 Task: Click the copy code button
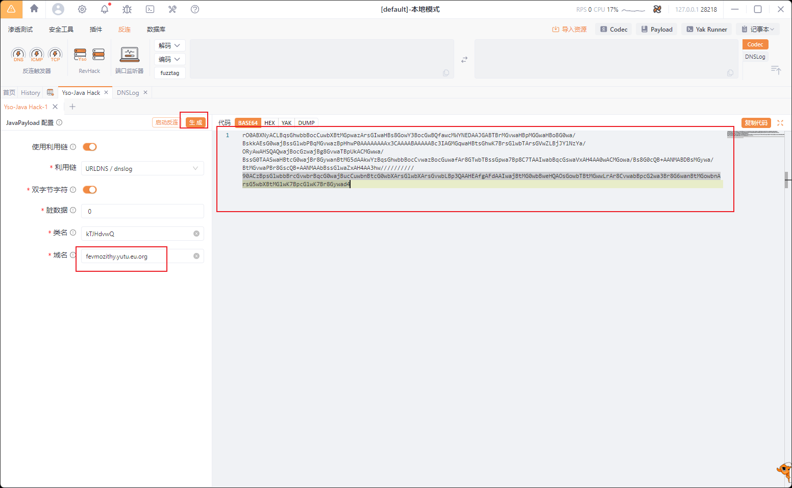[756, 123]
